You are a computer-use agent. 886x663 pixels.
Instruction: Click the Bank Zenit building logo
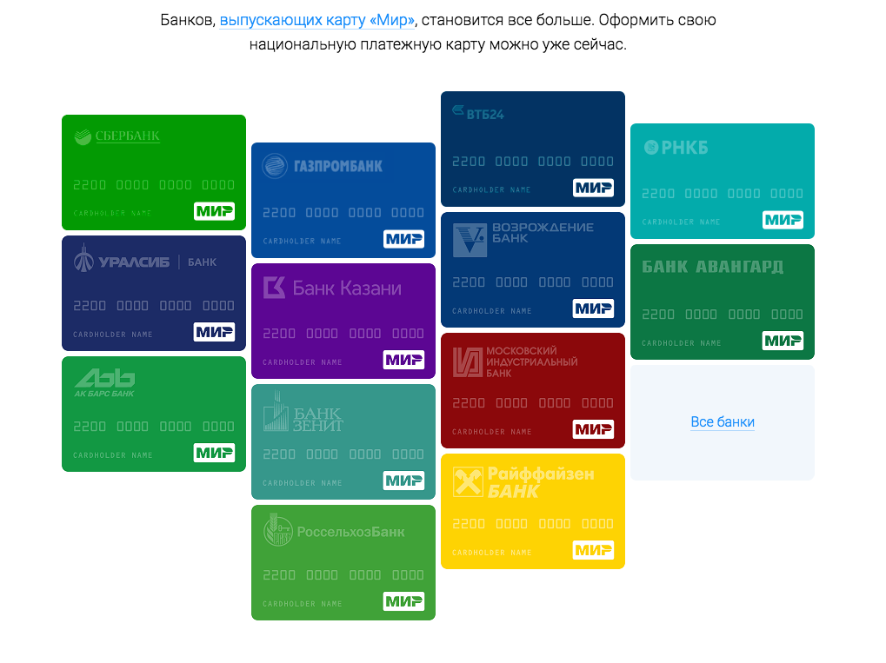[x=276, y=412]
